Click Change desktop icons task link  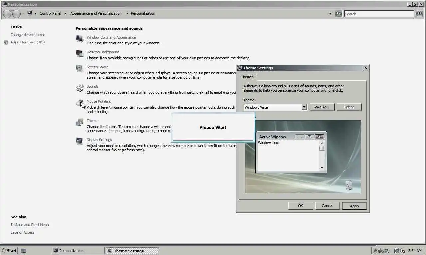28,35
